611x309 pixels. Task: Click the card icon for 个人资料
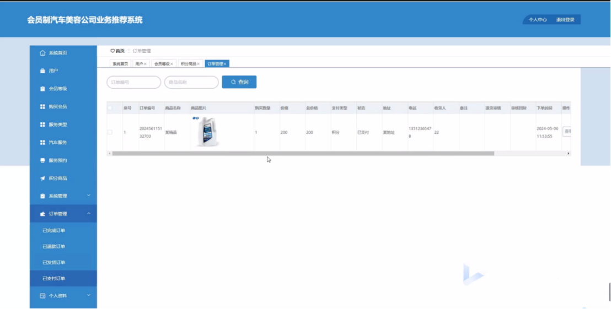(x=42, y=296)
